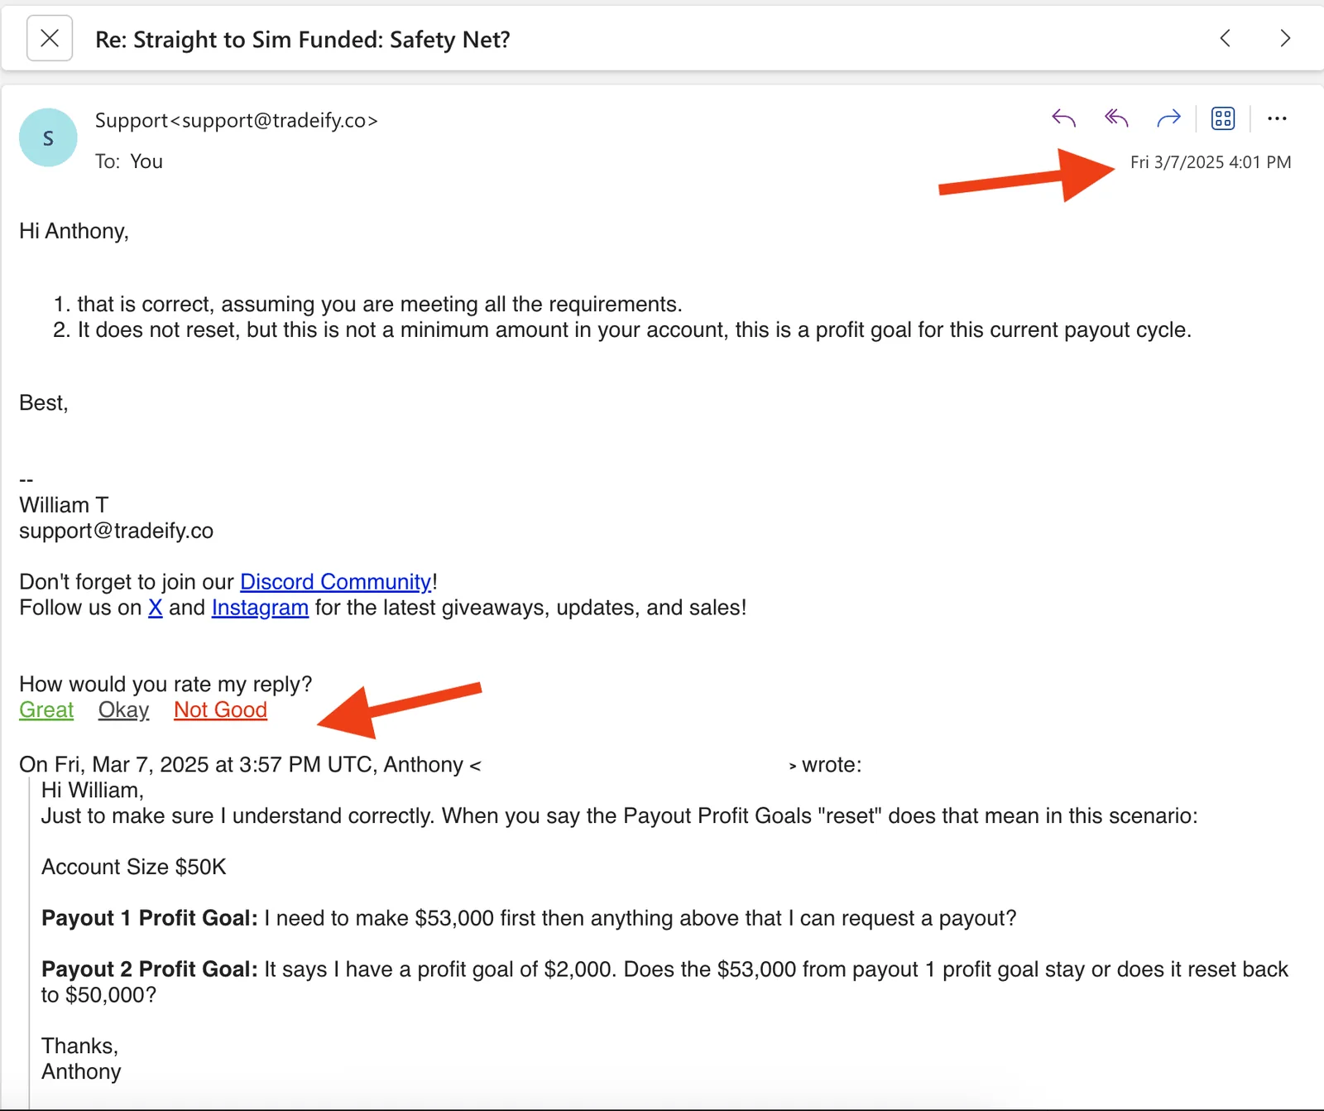Go to next message arrow
This screenshot has height=1111, width=1324.
point(1285,38)
